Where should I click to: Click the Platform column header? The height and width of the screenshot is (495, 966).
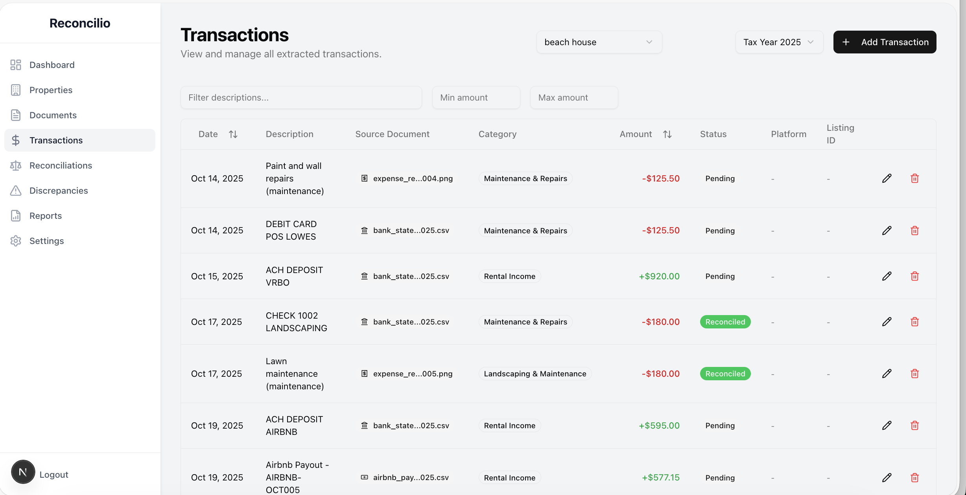(x=788, y=134)
